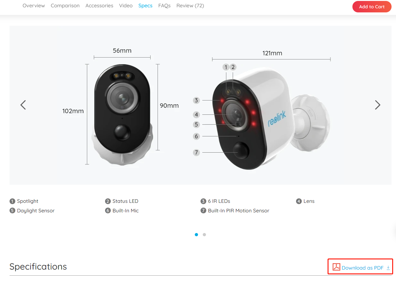Select the second carousel dot indicator
The image size is (396, 282).
tap(204, 235)
